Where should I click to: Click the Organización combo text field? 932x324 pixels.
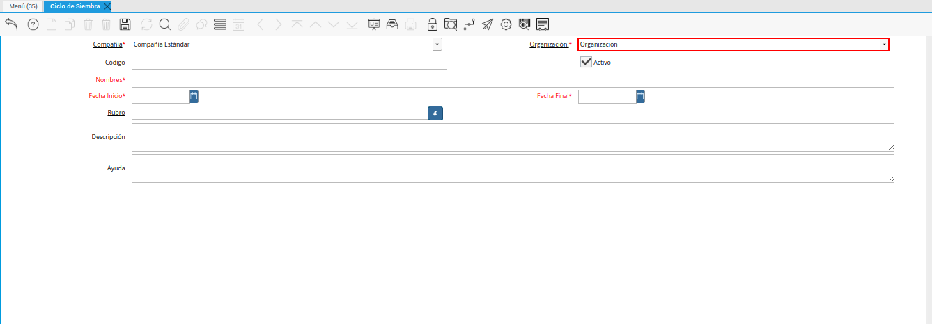(729, 44)
